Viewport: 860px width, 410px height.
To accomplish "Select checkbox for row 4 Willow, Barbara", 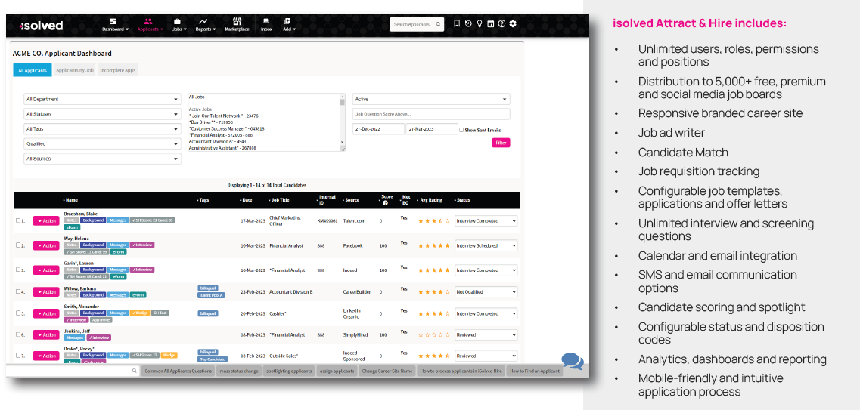I will pos(18,291).
